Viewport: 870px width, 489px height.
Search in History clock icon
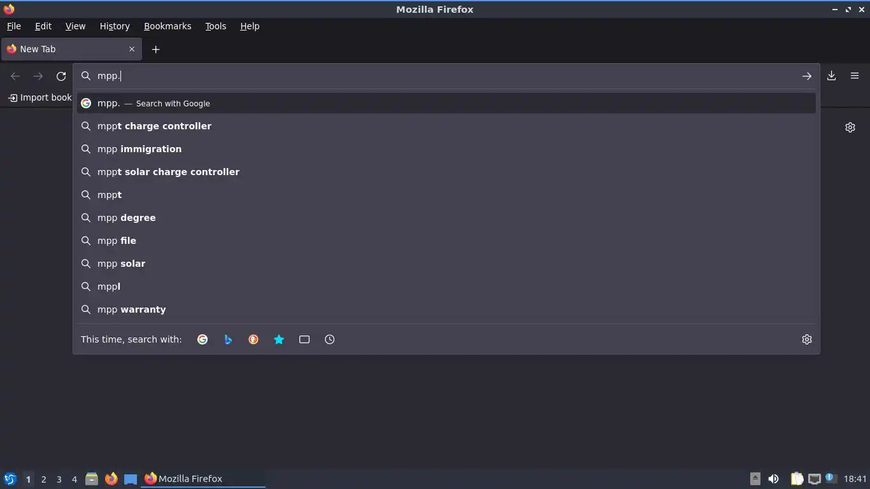pos(330,339)
